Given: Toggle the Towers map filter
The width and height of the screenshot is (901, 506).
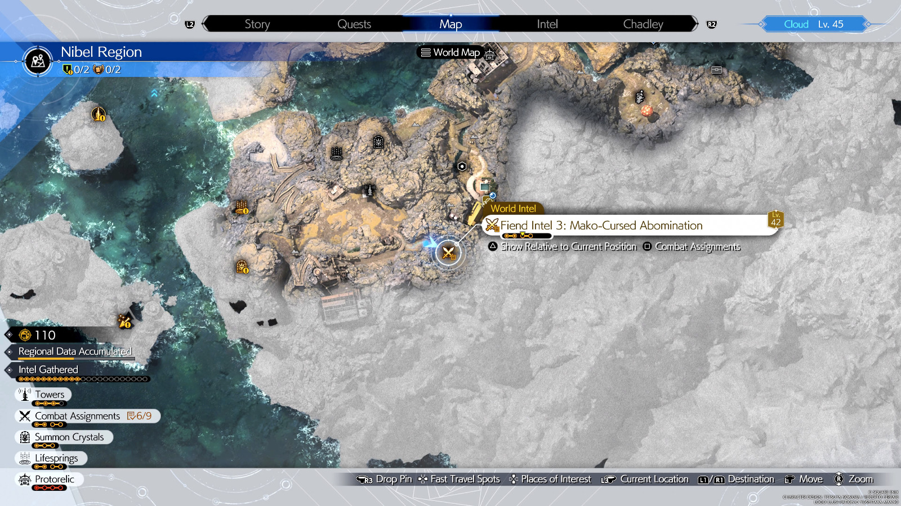Looking at the screenshot, I should pyautogui.click(x=44, y=395).
